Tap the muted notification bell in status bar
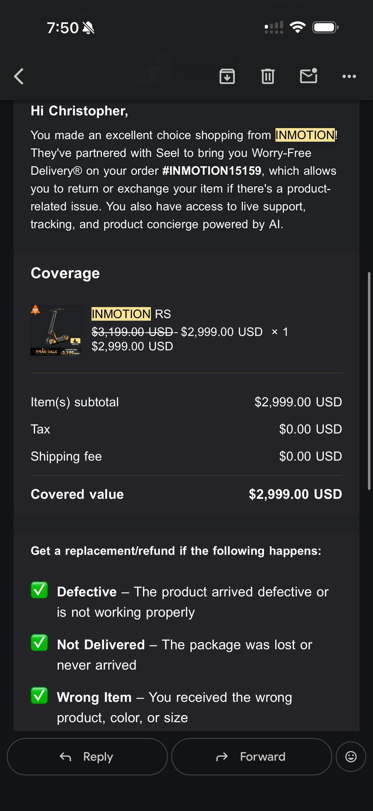Screen dimensions: 373x811 [x=88, y=28]
